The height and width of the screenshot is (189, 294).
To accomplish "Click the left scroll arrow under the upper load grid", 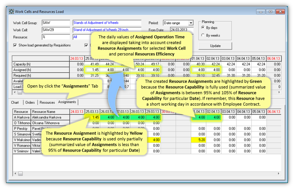I will [x=15, y=92].
